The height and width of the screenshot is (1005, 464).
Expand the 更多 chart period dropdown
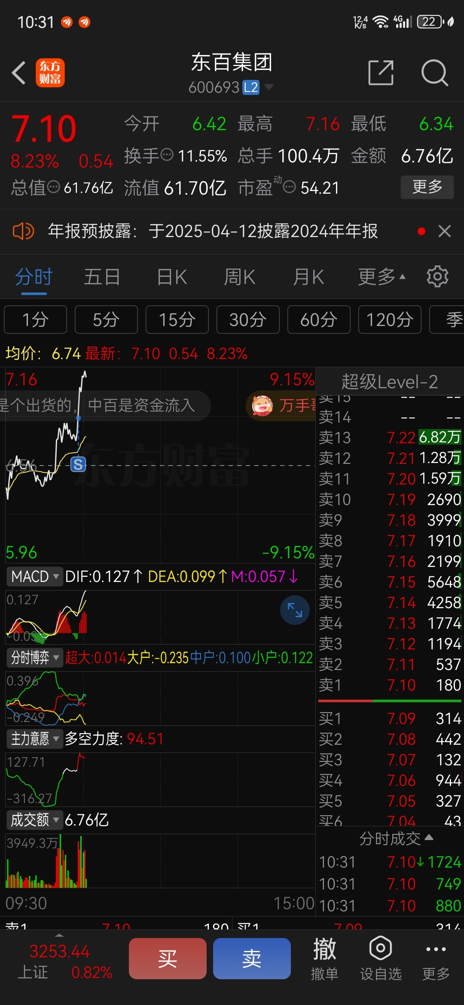pyautogui.click(x=382, y=277)
